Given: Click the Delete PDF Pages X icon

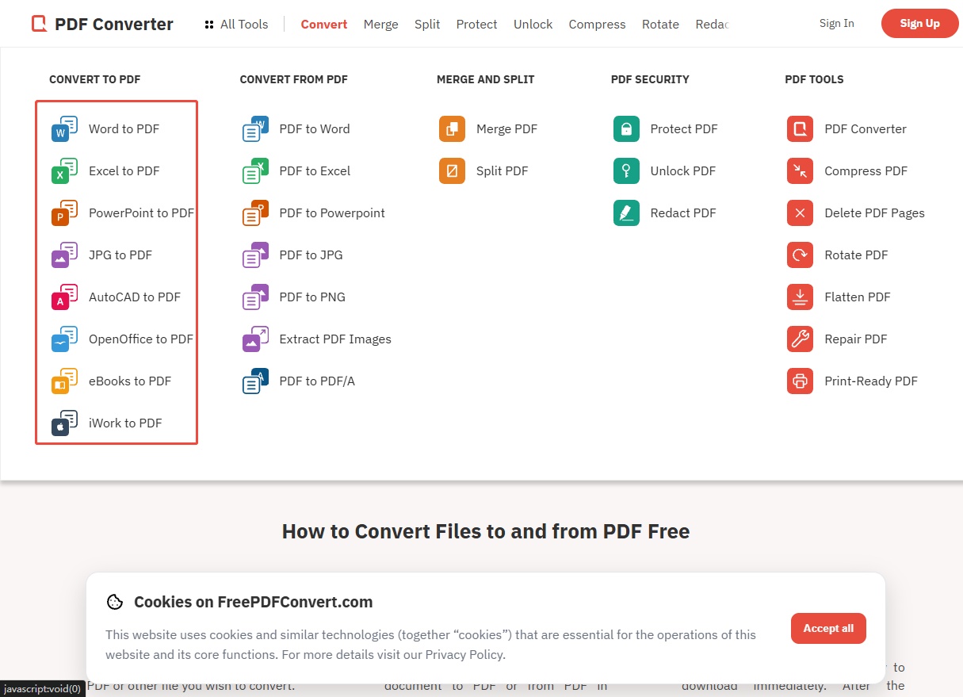Looking at the screenshot, I should tap(800, 213).
